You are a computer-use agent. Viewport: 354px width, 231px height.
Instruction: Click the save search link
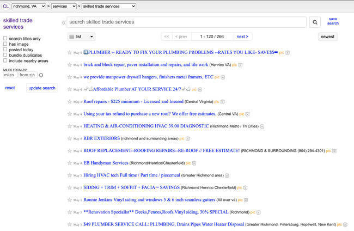pyautogui.click(x=333, y=21)
